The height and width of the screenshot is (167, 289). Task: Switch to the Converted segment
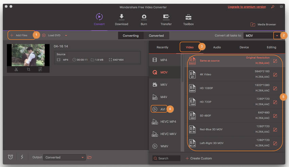[x=156, y=36]
